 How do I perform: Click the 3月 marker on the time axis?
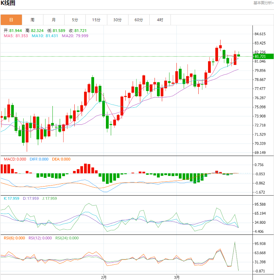pyautogui.click(x=177, y=277)
